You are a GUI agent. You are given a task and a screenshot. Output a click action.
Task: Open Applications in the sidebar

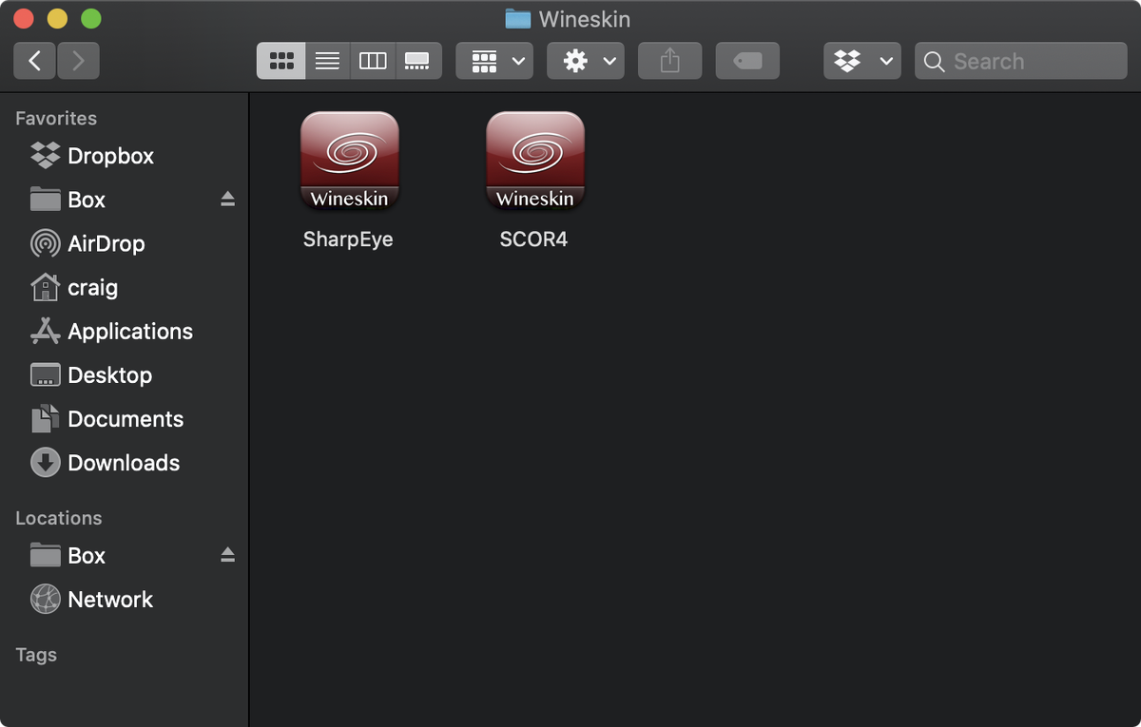click(x=129, y=332)
